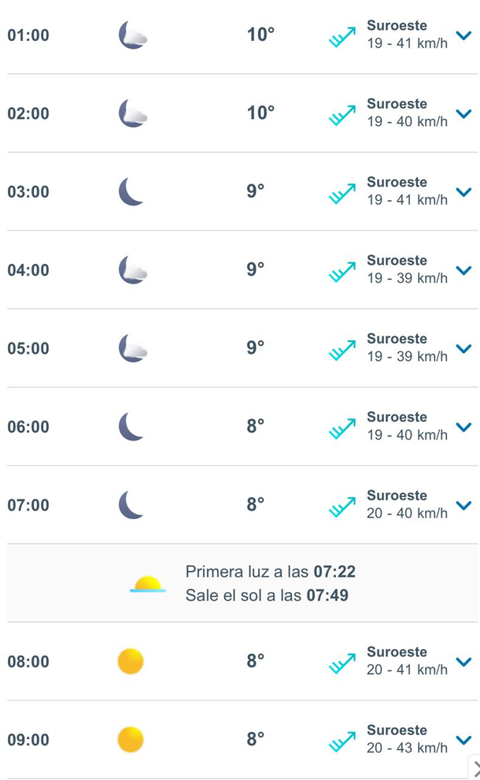Click the Suroeste wind label at 03:00

(x=397, y=181)
